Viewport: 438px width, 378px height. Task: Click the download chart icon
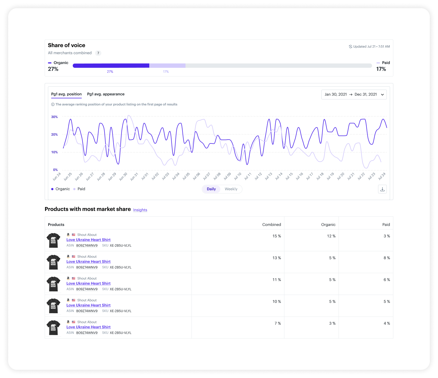tap(382, 189)
